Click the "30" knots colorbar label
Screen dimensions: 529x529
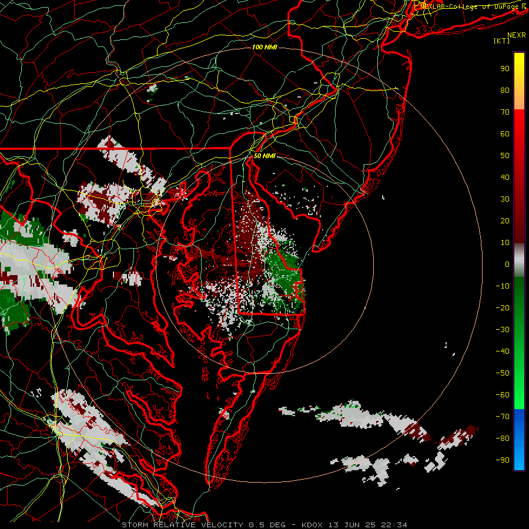point(505,199)
